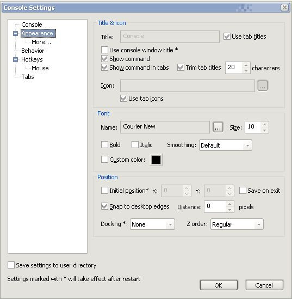
Task: Toggle the Show command checkbox
Action: 104,58
